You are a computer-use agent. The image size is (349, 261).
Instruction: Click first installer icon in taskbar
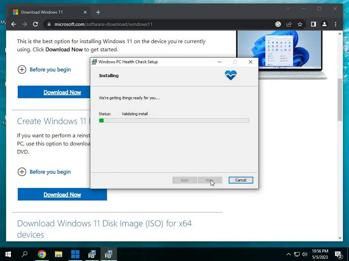(x=92, y=254)
